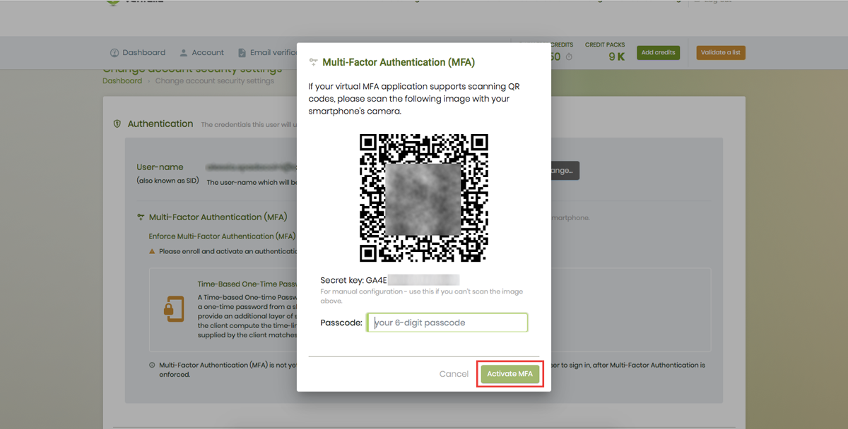
Task: Click the Dashboard gauge icon
Action: tap(114, 53)
